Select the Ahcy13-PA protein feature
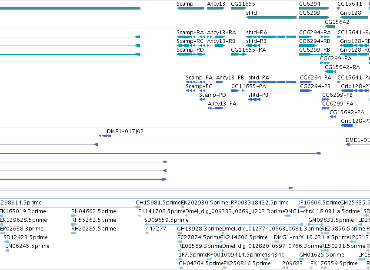370x270 pixels. [216, 108]
